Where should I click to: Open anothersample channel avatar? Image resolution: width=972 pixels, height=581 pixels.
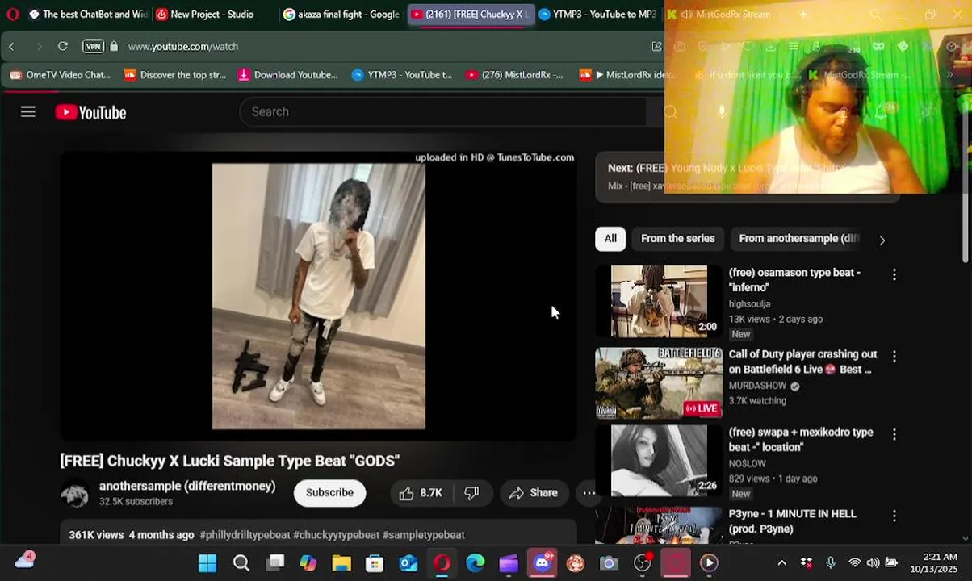[75, 494]
